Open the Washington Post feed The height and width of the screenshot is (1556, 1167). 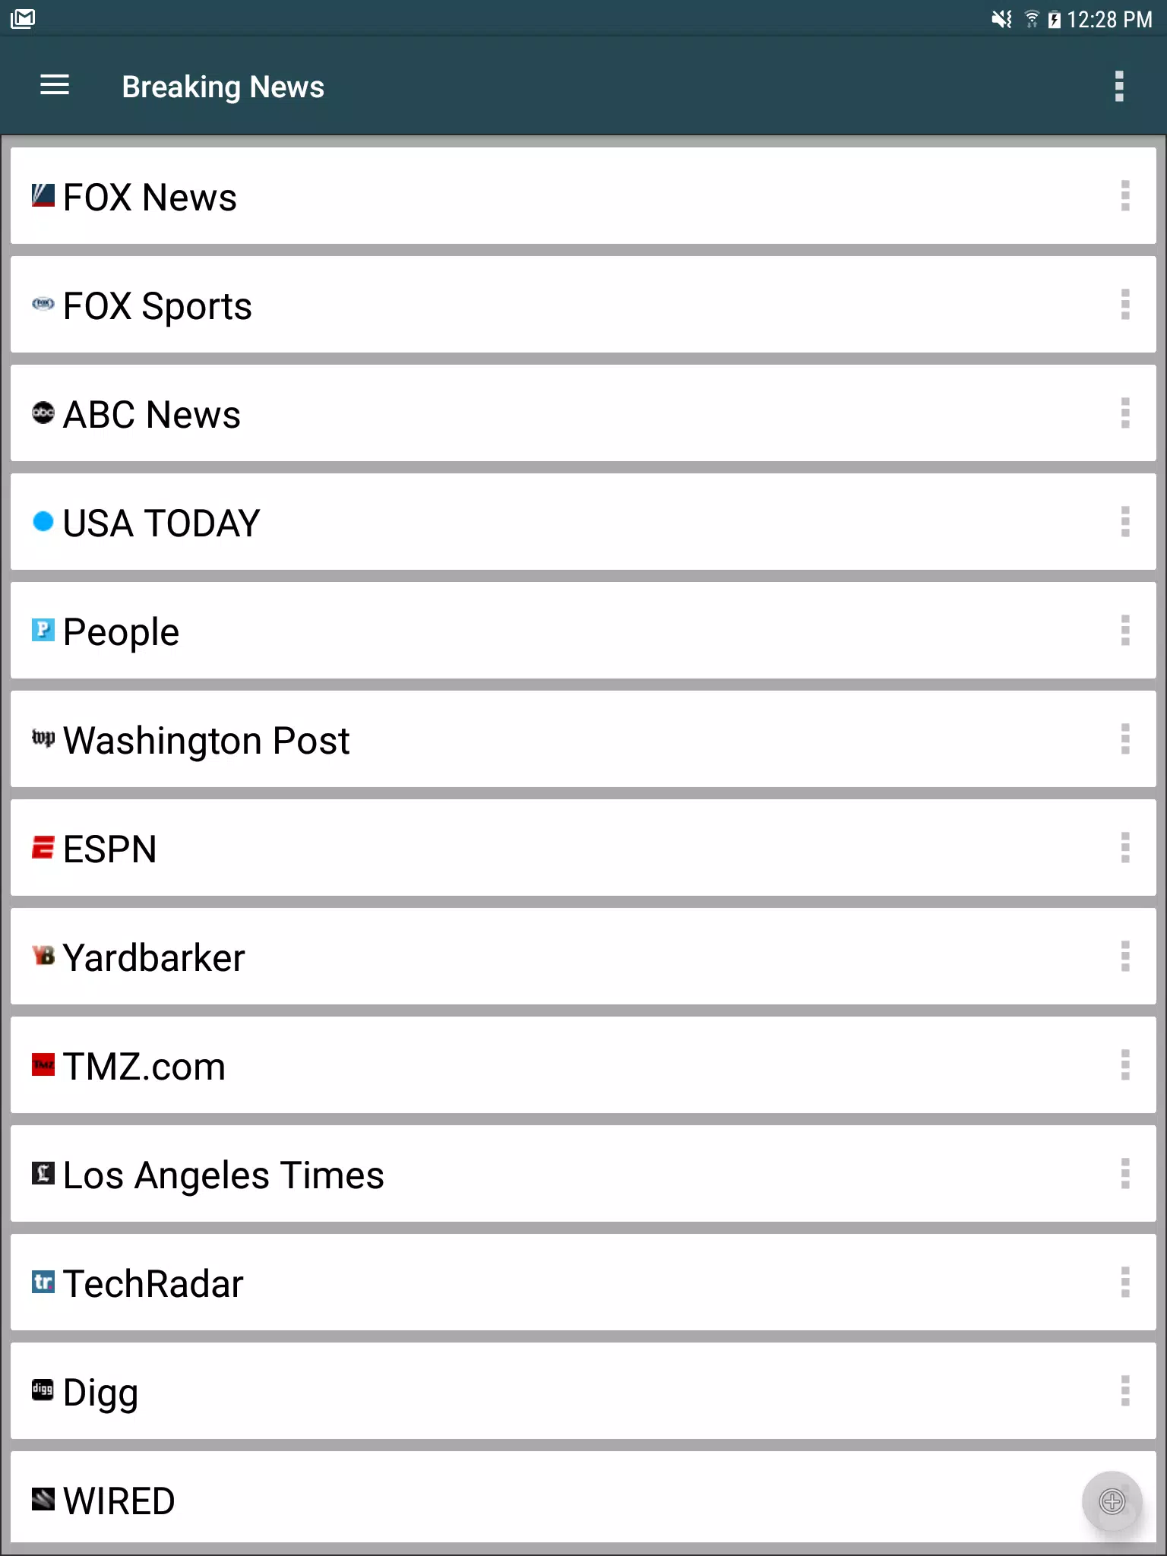point(207,741)
